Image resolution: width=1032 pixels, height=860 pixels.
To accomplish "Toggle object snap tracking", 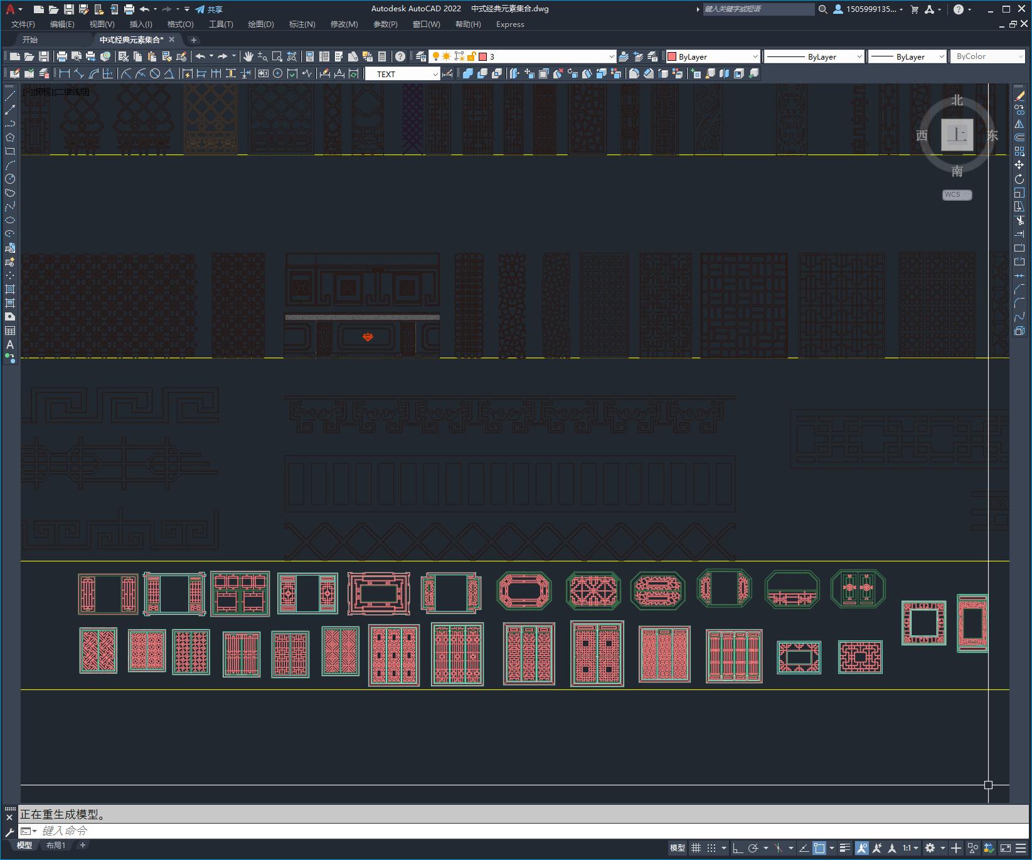I will click(804, 848).
